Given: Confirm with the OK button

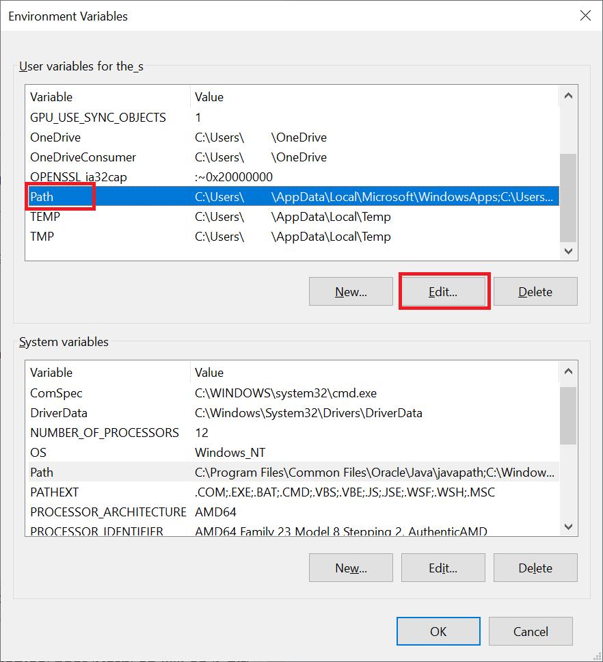Looking at the screenshot, I should click(438, 631).
